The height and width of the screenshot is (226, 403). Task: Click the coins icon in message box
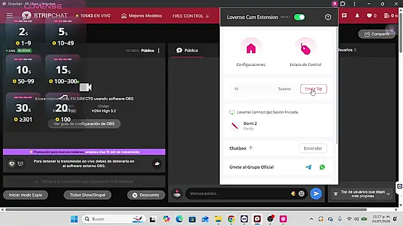click(x=293, y=194)
